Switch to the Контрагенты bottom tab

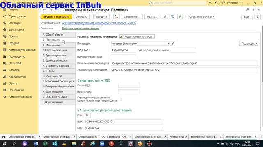(x=177, y=137)
